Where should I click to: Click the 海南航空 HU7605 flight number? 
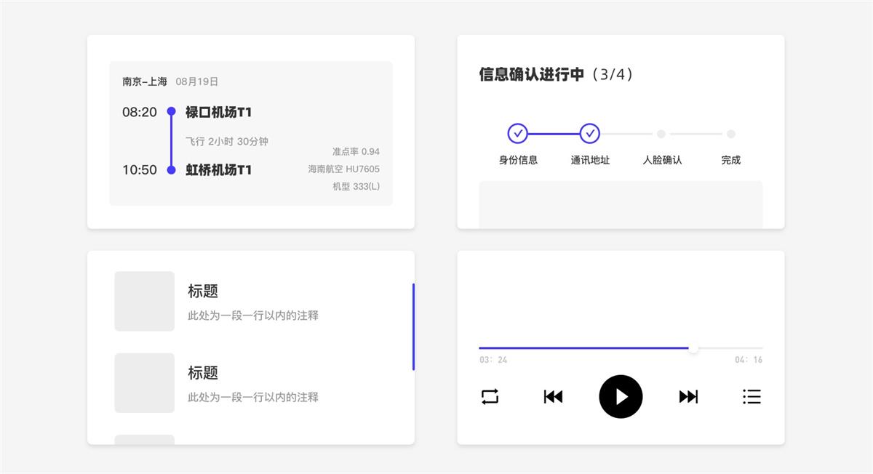(343, 169)
